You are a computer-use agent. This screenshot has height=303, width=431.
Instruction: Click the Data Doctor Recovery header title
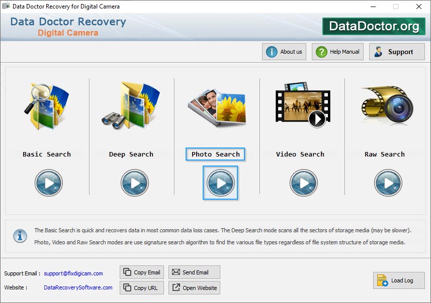68,22
